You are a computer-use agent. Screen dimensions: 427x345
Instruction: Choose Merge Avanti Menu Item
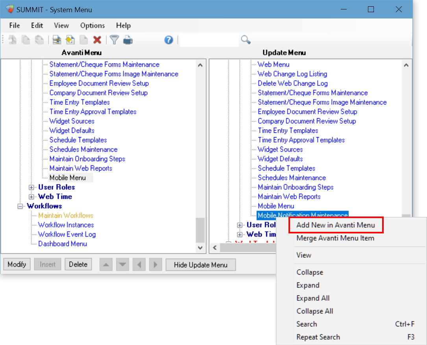[335, 238]
